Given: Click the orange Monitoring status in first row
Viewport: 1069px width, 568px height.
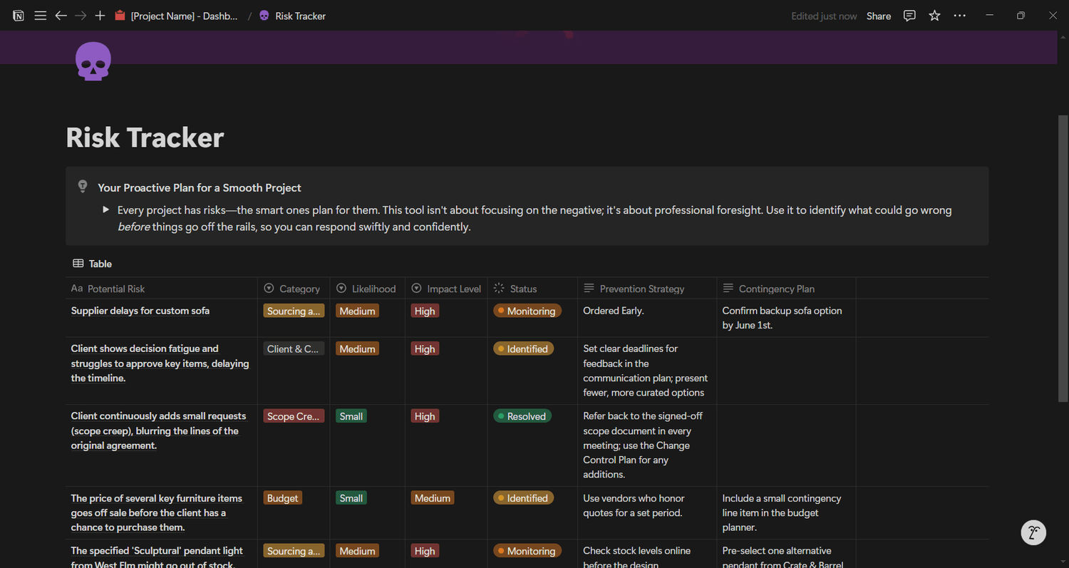Looking at the screenshot, I should pos(527,311).
